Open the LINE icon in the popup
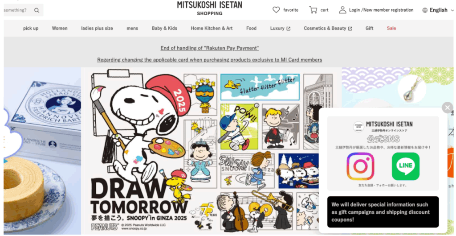This screenshot has height=236, width=456. click(406, 166)
